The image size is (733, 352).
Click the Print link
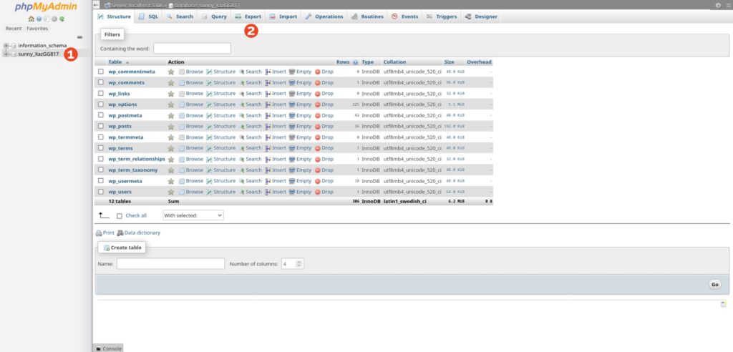click(109, 233)
